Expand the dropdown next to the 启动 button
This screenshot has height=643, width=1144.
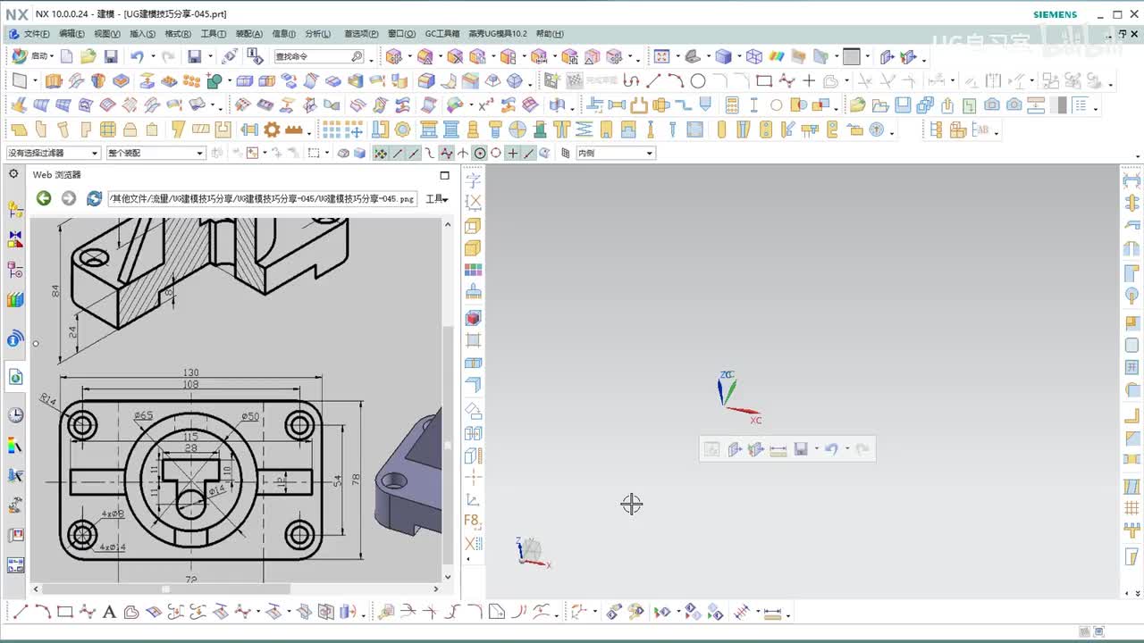pyautogui.click(x=54, y=56)
